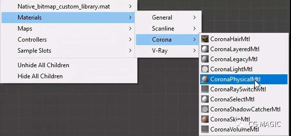Click the CoronaSelectMtl sphere icon
Viewport: 291px width, 136px height.
tap(205, 99)
